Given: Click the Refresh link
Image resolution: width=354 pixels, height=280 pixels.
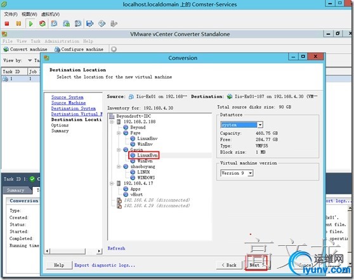Looking at the screenshot, I should pos(116,248).
